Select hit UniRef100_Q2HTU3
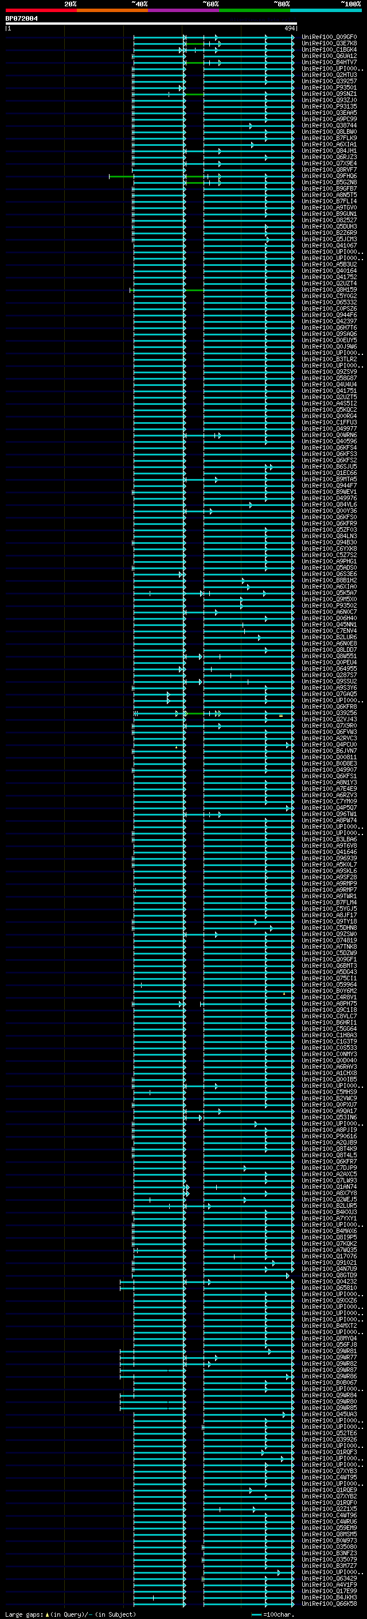The image size is (367, 1619). 329,75
